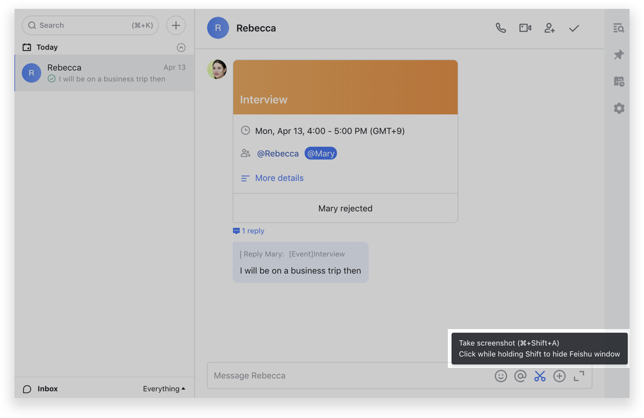644x418 pixels.
Task: Open the Everything filter dropdown
Action: pos(164,389)
